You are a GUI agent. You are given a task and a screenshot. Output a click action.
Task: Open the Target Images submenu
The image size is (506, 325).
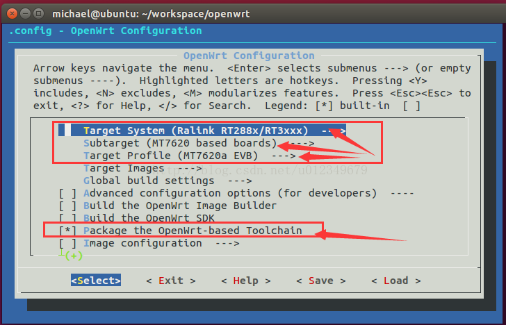click(x=142, y=168)
